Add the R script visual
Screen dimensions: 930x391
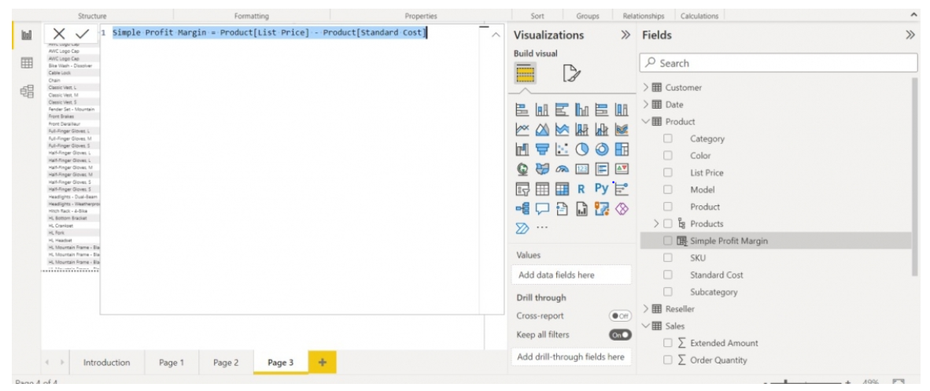581,189
